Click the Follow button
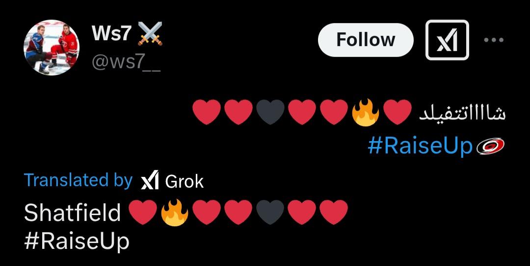 pos(366,40)
